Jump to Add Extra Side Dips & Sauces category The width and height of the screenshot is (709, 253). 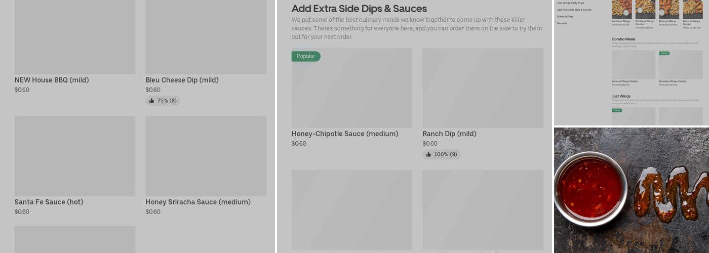[x=574, y=10]
